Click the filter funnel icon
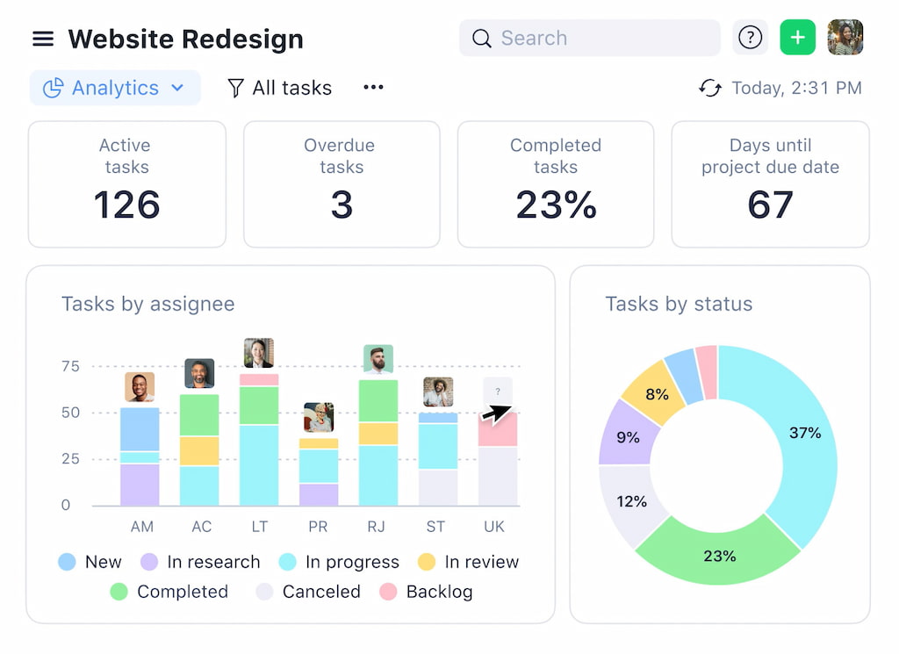Image resolution: width=899 pixels, height=654 pixels. [235, 88]
